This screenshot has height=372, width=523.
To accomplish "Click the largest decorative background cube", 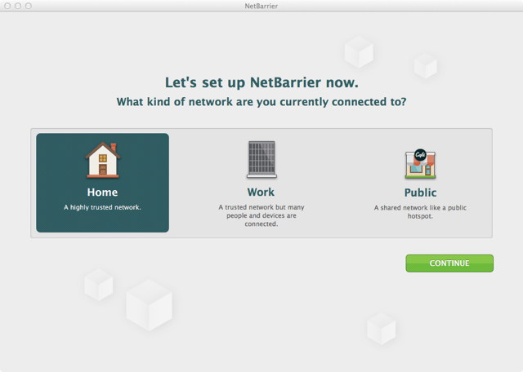I will tap(149, 305).
